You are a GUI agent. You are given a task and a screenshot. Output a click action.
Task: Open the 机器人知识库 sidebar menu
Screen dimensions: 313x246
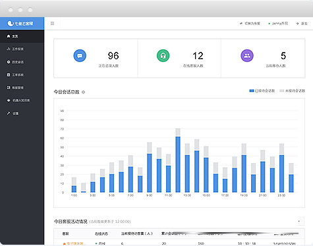[x=22, y=100]
